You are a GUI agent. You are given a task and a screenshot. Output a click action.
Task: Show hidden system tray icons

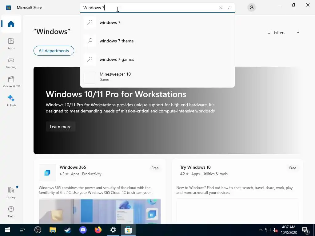260,230
